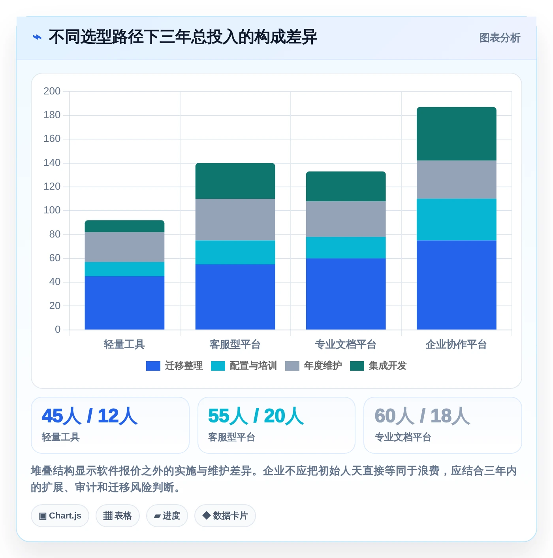The image size is (553, 558).
Task: Click green 集成开发 segment of 企业协作平台 bar
Action: click(x=456, y=134)
